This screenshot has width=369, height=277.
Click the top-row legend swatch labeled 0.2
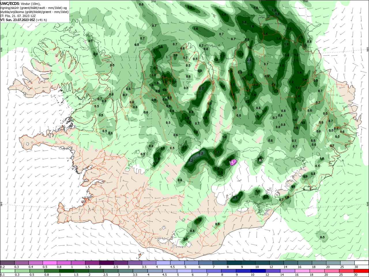7,263
